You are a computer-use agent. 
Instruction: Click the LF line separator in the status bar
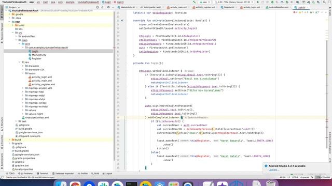[288, 177]
